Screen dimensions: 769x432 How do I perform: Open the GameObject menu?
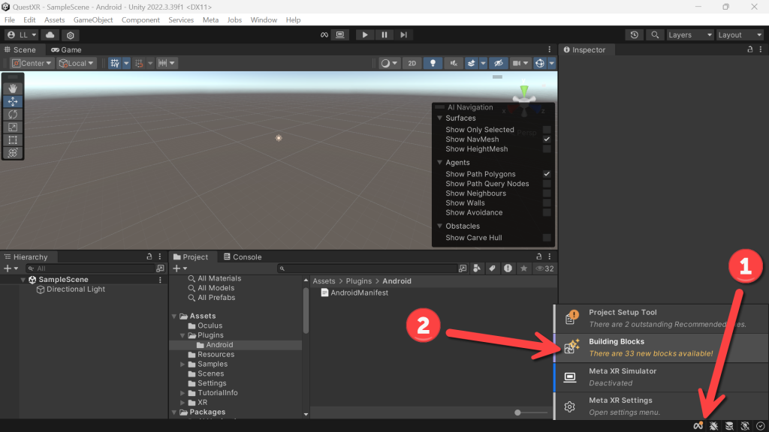coord(93,20)
